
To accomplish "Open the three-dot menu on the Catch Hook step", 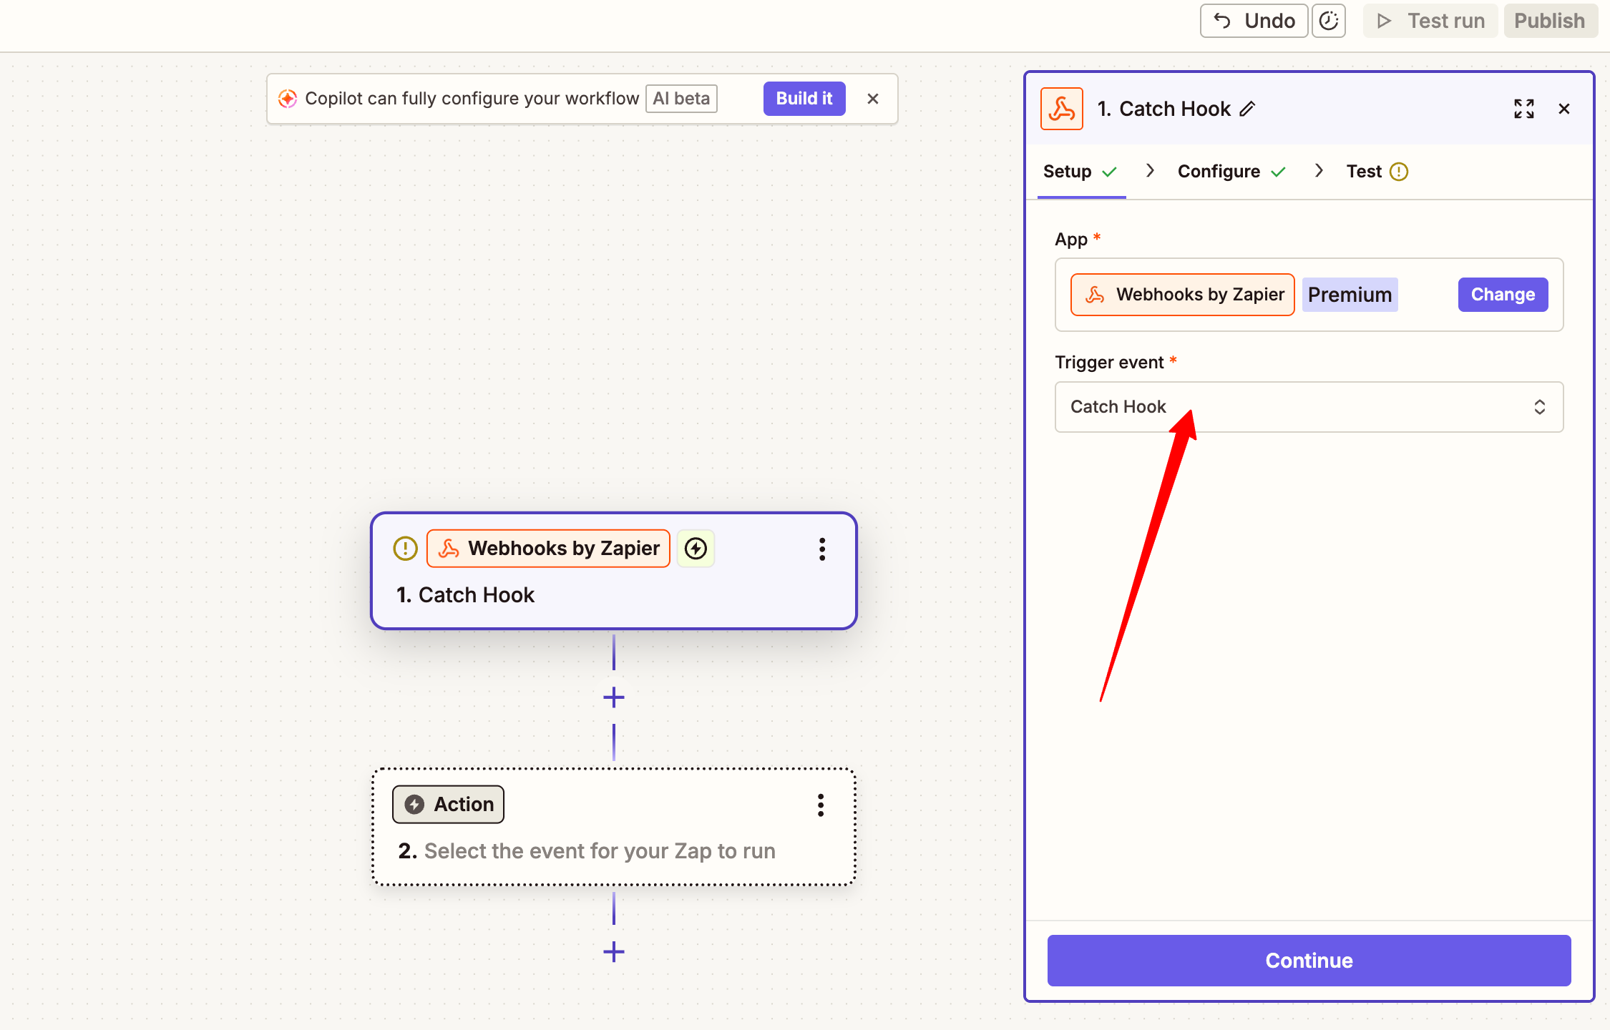I will (822, 549).
